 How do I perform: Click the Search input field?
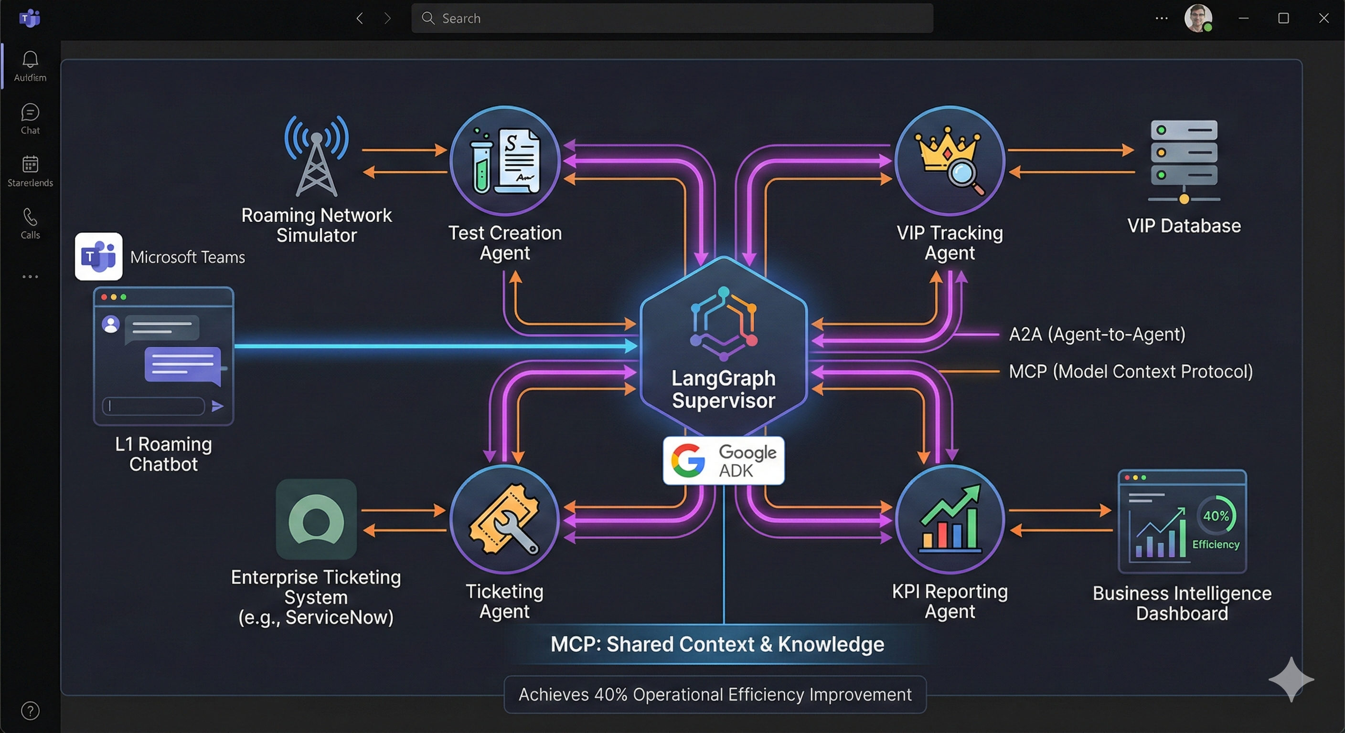pyautogui.click(x=672, y=18)
